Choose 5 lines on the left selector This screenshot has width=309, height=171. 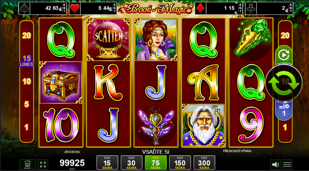[x=27, y=104]
